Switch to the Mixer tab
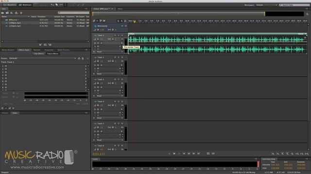Image resolution: width=311 pixels, height=174 pixels. pyautogui.click(x=120, y=9)
